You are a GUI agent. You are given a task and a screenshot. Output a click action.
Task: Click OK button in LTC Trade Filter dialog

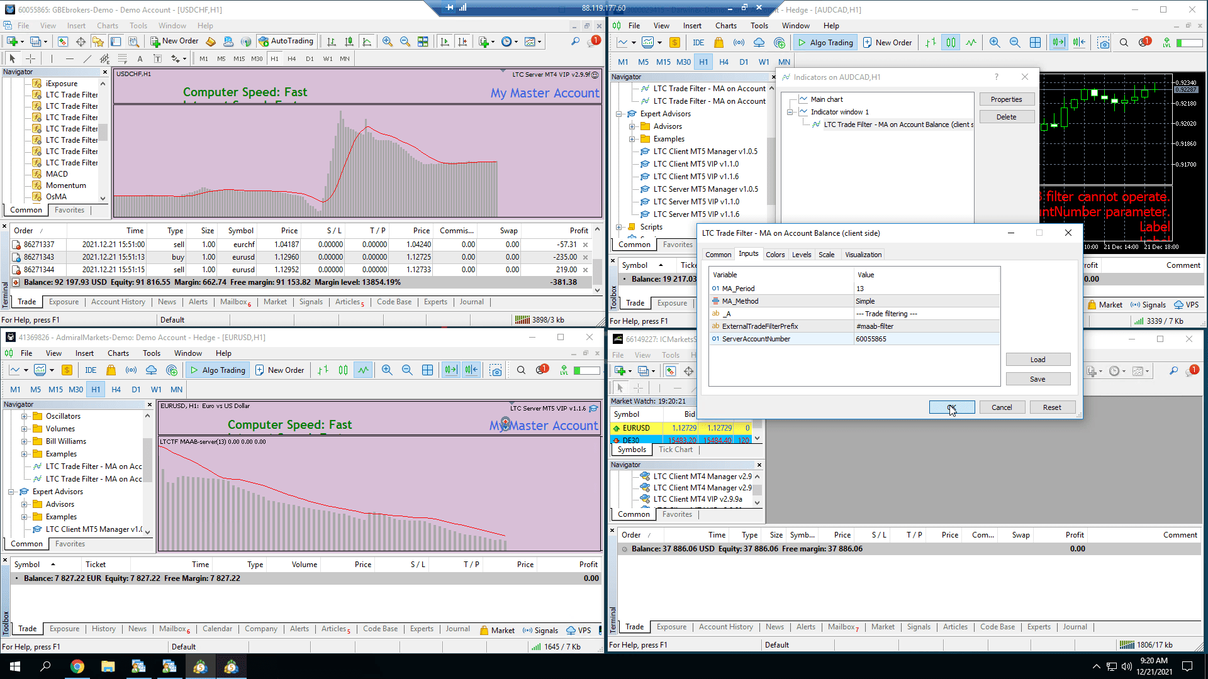tap(952, 407)
